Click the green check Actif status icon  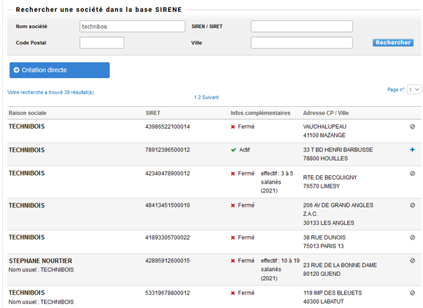(x=234, y=150)
